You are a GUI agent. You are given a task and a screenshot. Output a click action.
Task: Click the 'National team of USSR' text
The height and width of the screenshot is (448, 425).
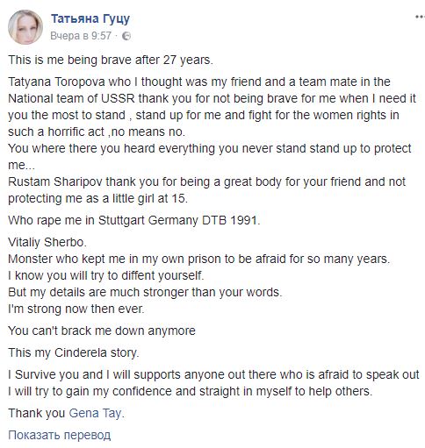pos(71,98)
